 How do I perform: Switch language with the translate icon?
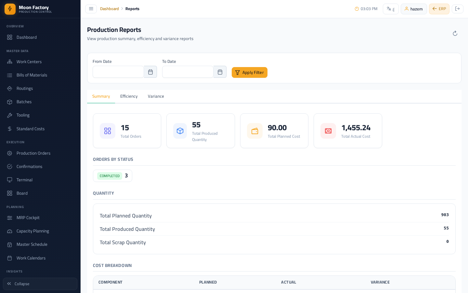coord(391,9)
